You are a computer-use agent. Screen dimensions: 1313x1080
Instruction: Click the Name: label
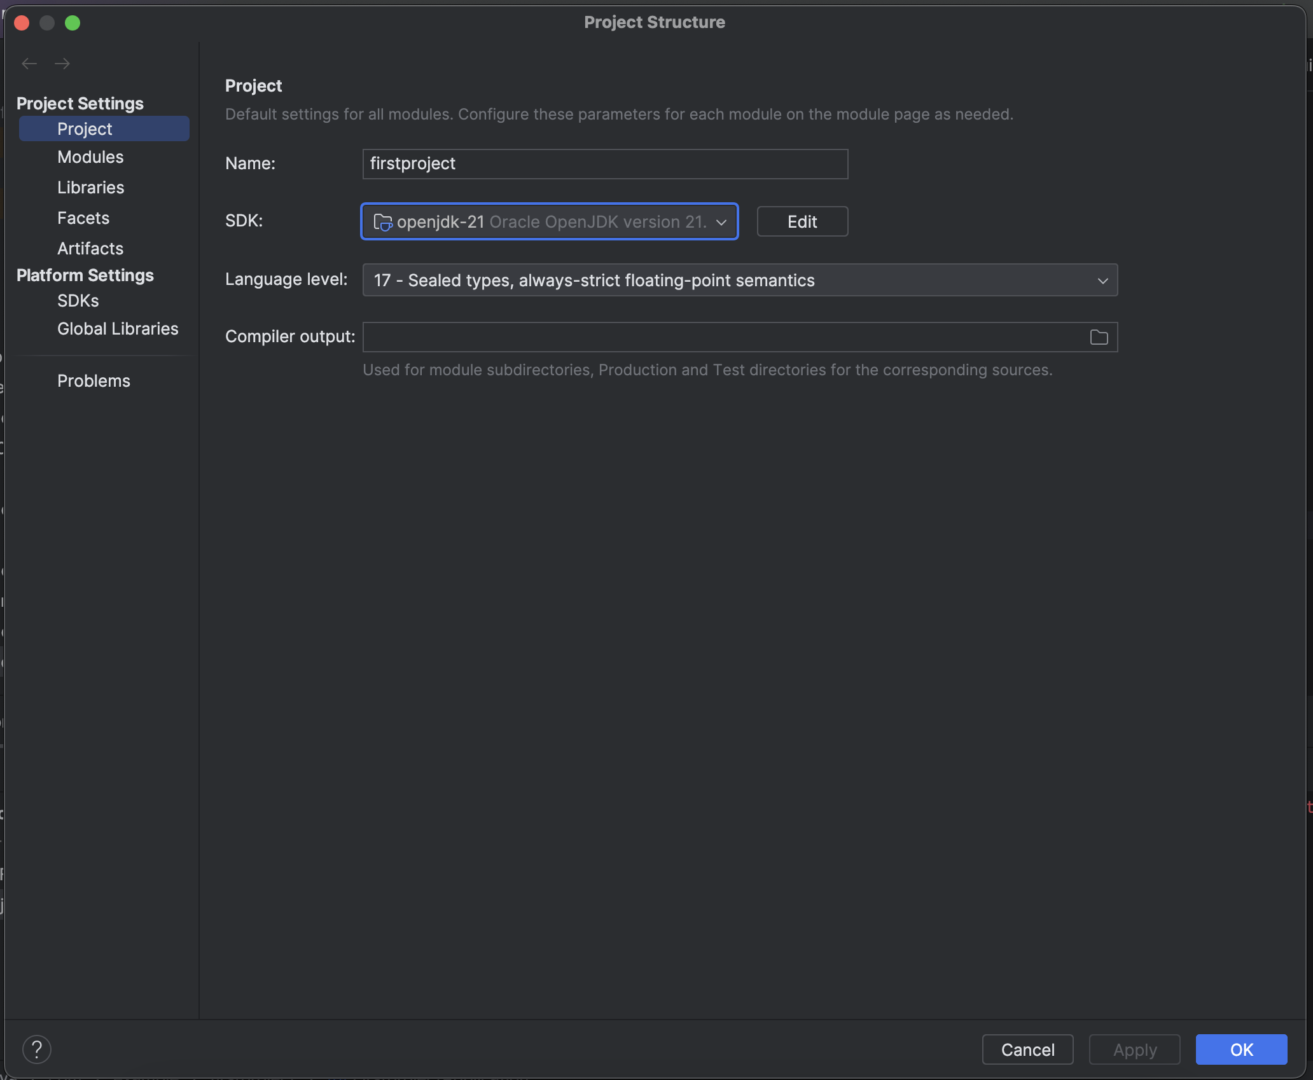pos(251,163)
